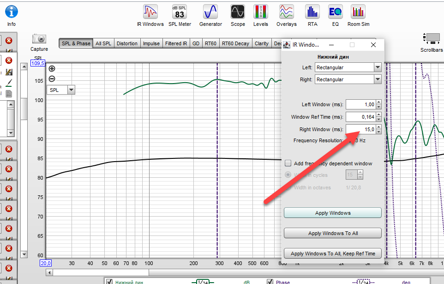The image size is (444, 284).
Task: Decrease Left Window ms value
Action: pyautogui.click(x=379, y=107)
